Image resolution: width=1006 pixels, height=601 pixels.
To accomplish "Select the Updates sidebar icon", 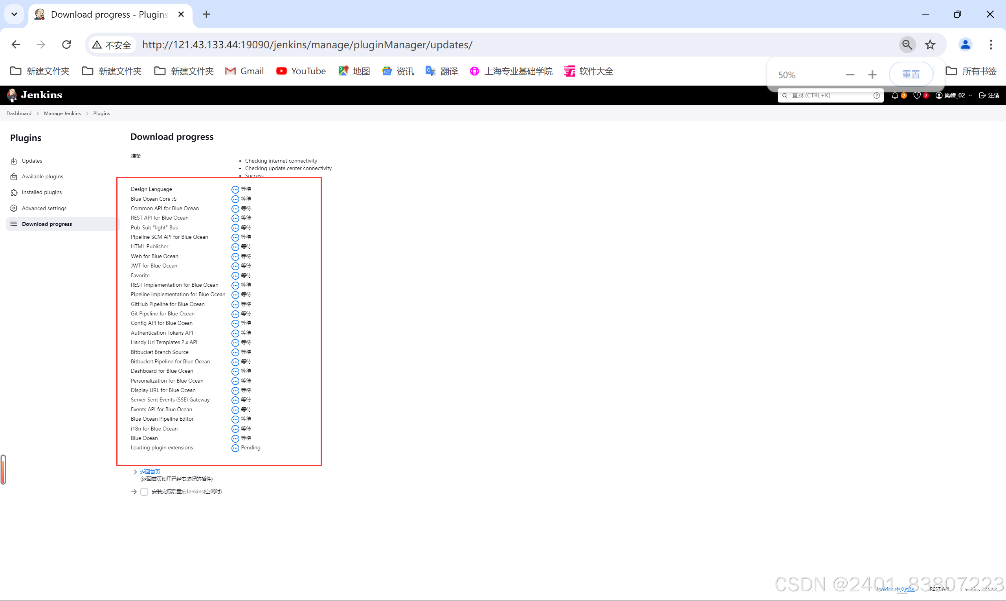I will pyautogui.click(x=14, y=161).
